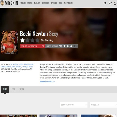Open the Browse menu

30,3
